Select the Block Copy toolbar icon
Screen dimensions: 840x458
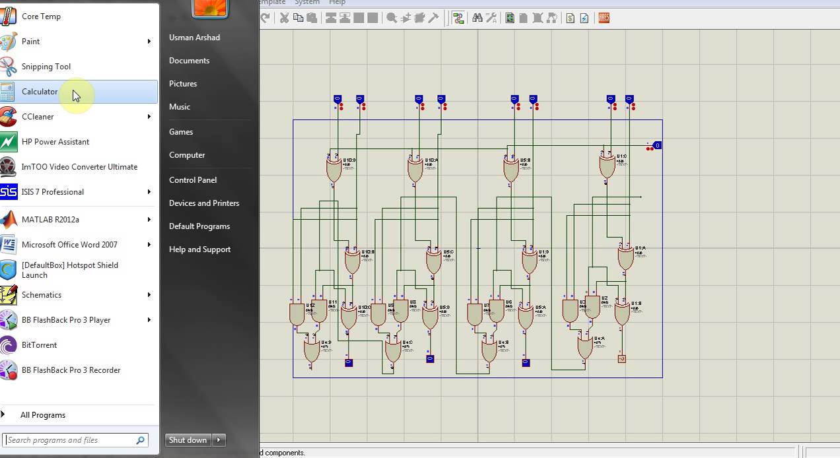tap(331, 18)
